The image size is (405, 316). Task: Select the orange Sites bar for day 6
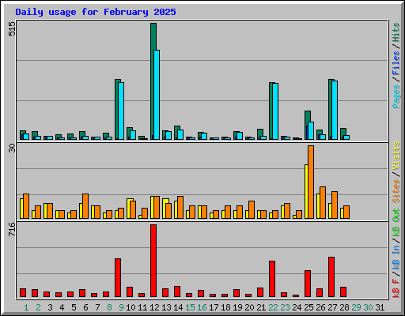coord(85,206)
